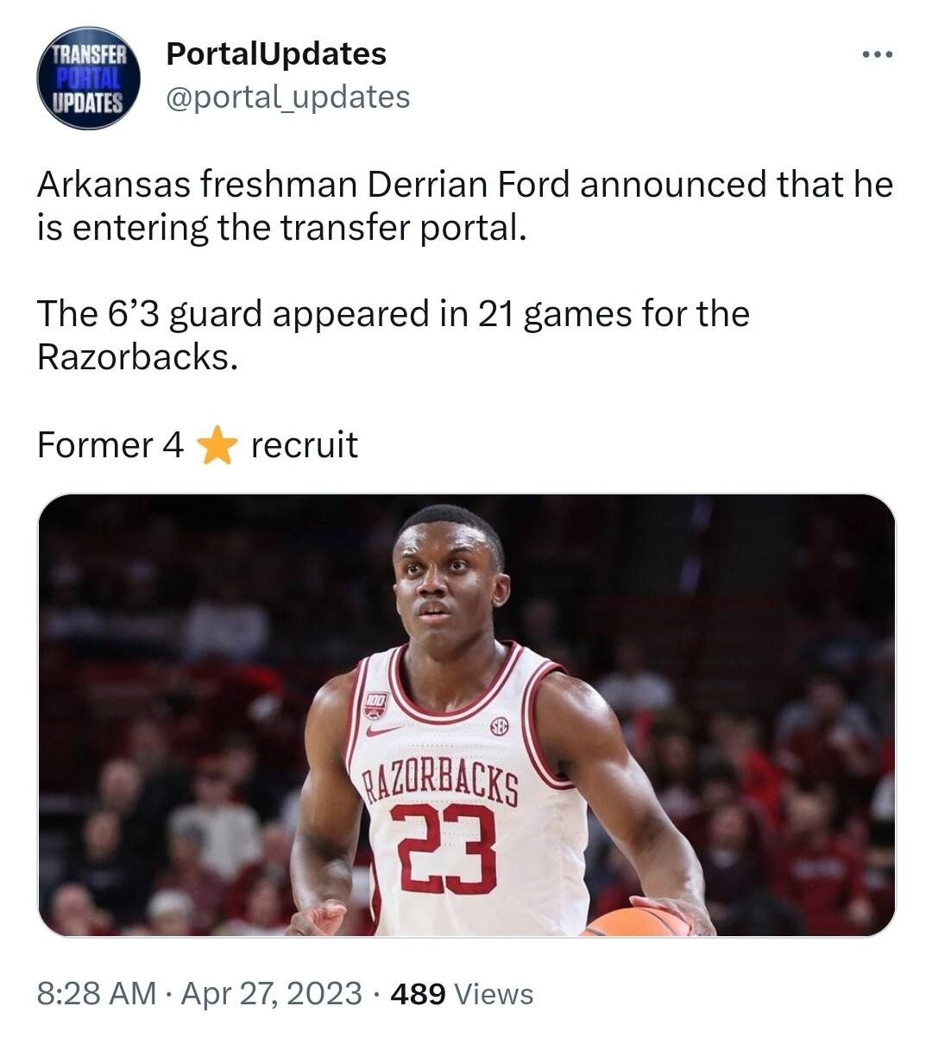Click the "The 6'3 guard appeared" sentence

pyautogui.click(x=393, y=313)
